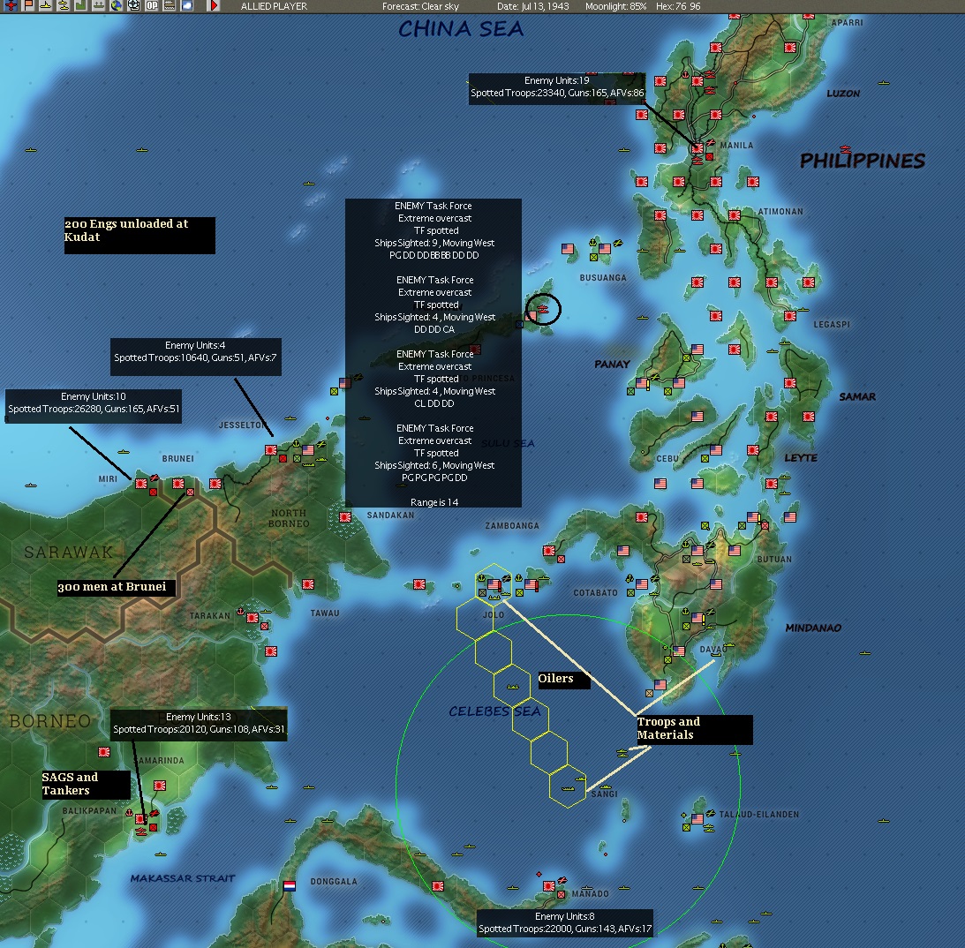Click the 'PHILIPPINES' map label
The width and height of the screenshot is (965, 948).
pos(863,162)
